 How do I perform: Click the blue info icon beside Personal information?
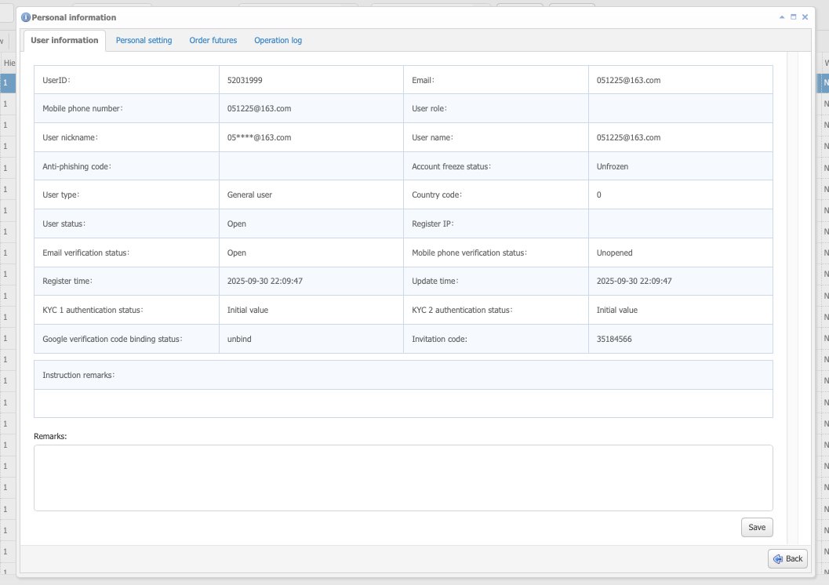(x=26, y=17)
